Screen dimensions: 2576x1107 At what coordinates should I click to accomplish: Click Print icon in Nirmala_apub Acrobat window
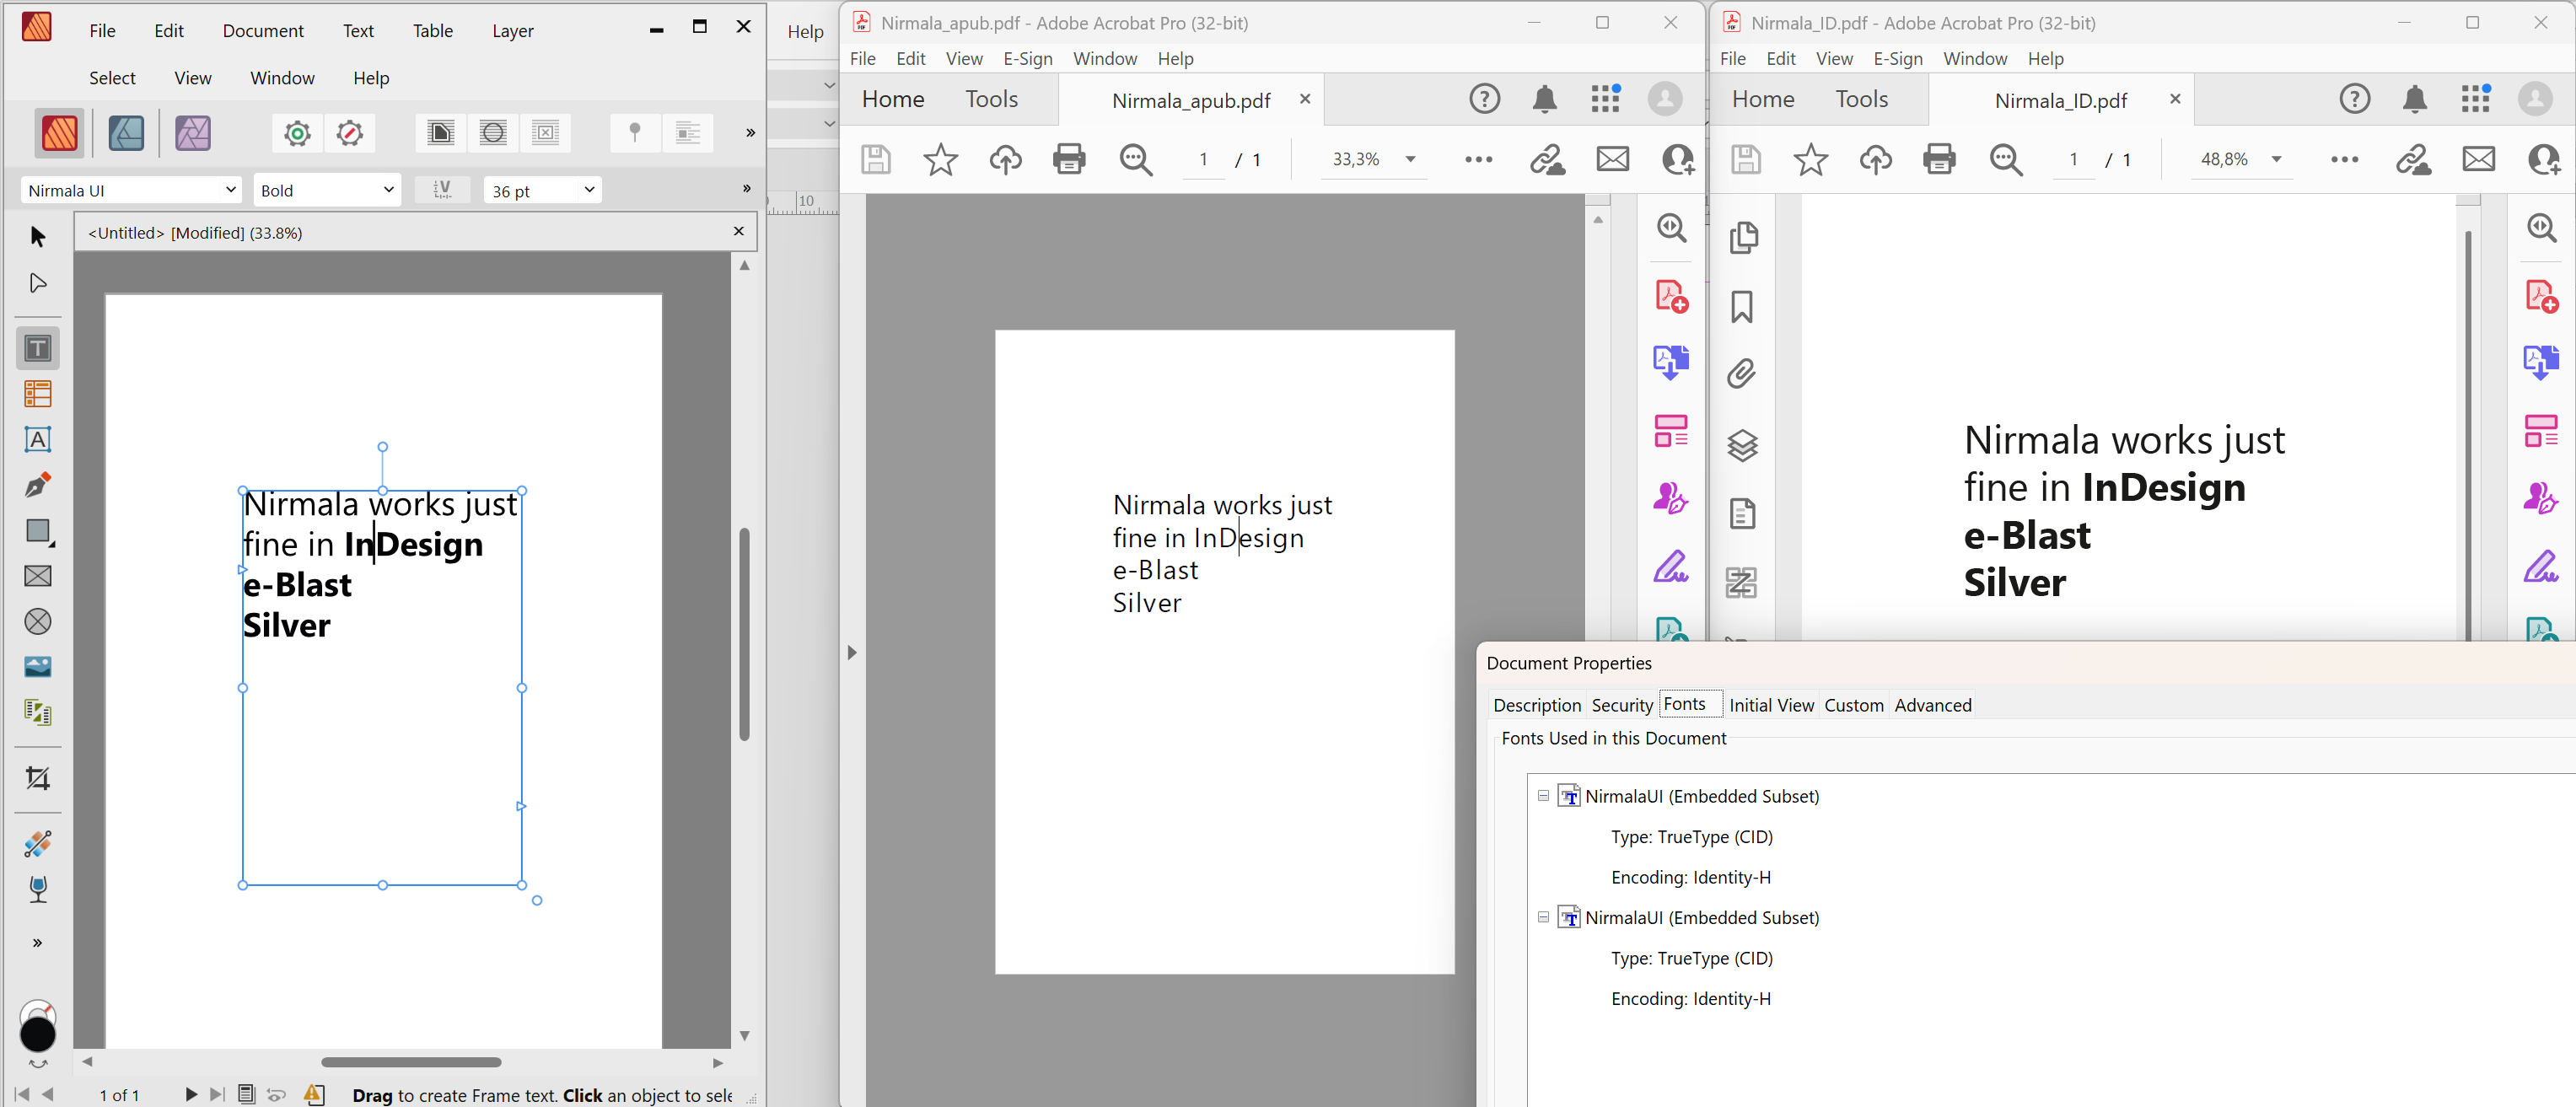tap(1069, 159)
